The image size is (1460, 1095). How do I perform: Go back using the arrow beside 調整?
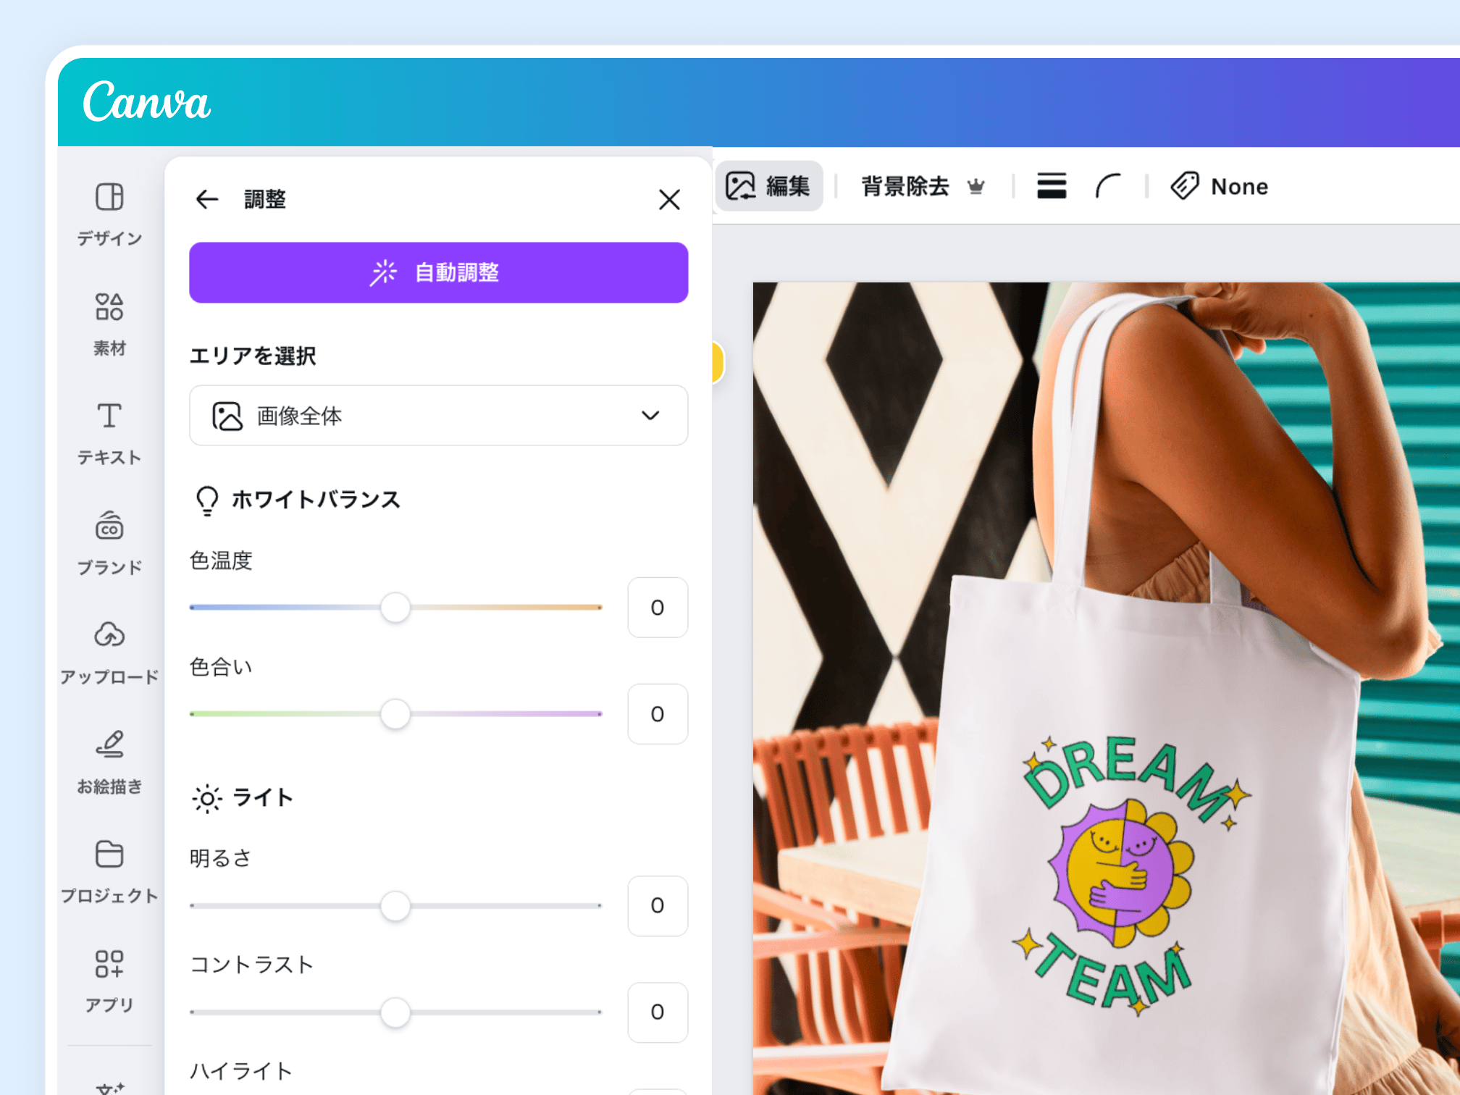(207, 199)
